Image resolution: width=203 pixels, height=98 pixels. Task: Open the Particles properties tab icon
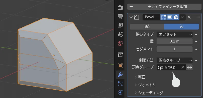[x=120, y=84]
